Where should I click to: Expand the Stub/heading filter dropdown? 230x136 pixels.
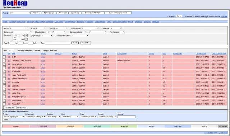(x=56, y=32)
